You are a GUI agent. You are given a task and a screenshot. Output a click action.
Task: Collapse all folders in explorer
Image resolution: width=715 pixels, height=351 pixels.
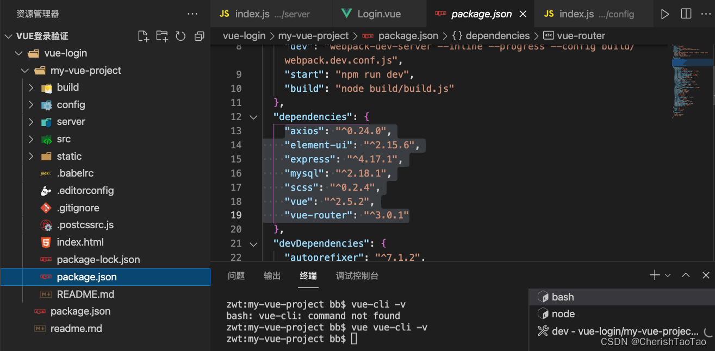click(200, 36)
